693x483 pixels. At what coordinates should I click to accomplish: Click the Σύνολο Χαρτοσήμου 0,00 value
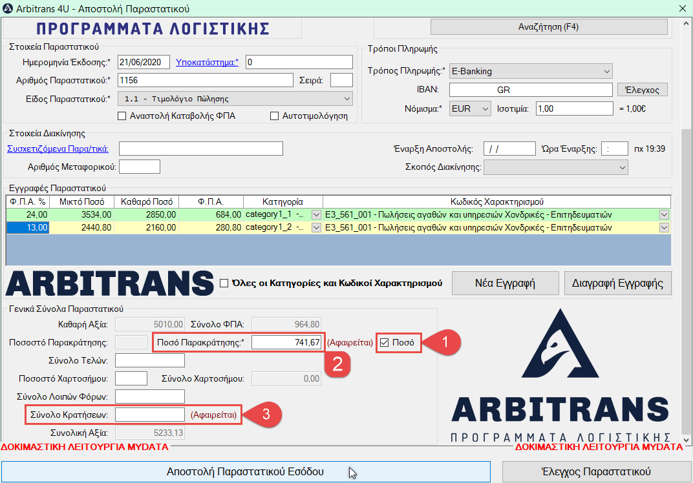point(286,379)
